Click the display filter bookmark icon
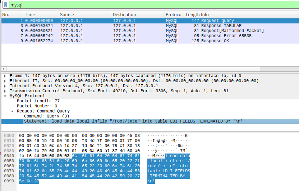Viewport: 299px width, 191px height. point(6,5)
